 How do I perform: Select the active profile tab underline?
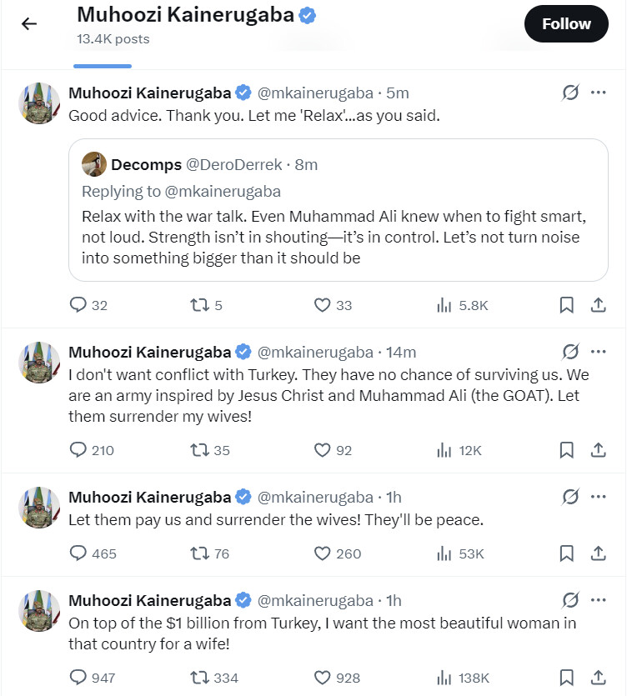(x=102, y=65)
